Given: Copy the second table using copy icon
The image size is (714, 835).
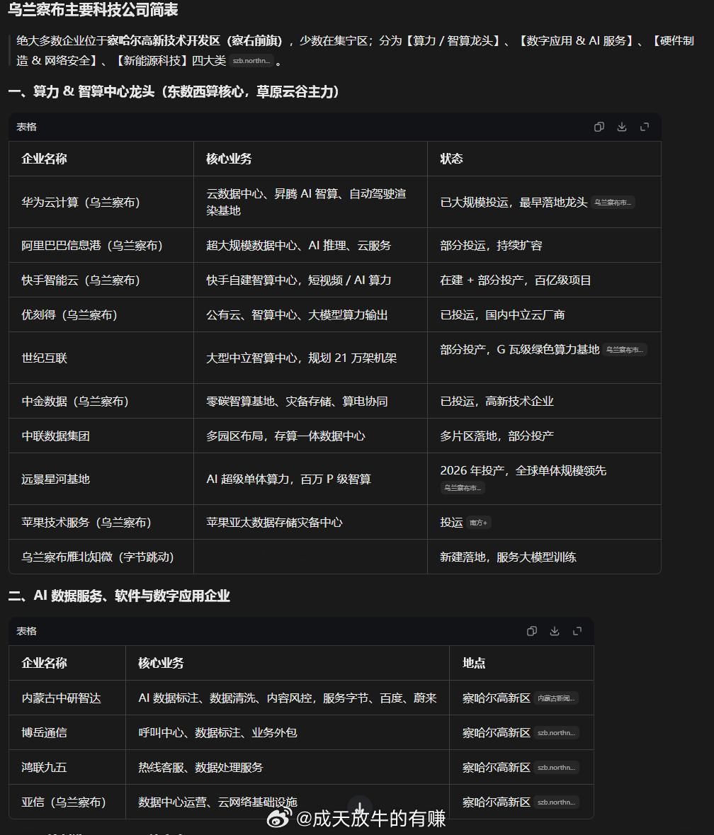Looking at the screenshot, I should coord(531,631).
